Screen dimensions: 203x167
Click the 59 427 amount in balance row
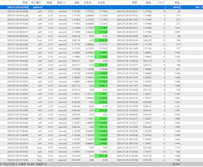pyautogui.click(x=177, y=7)
